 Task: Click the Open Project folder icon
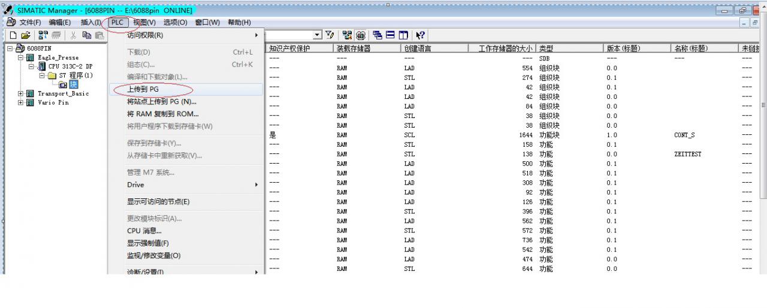[26, 35]
